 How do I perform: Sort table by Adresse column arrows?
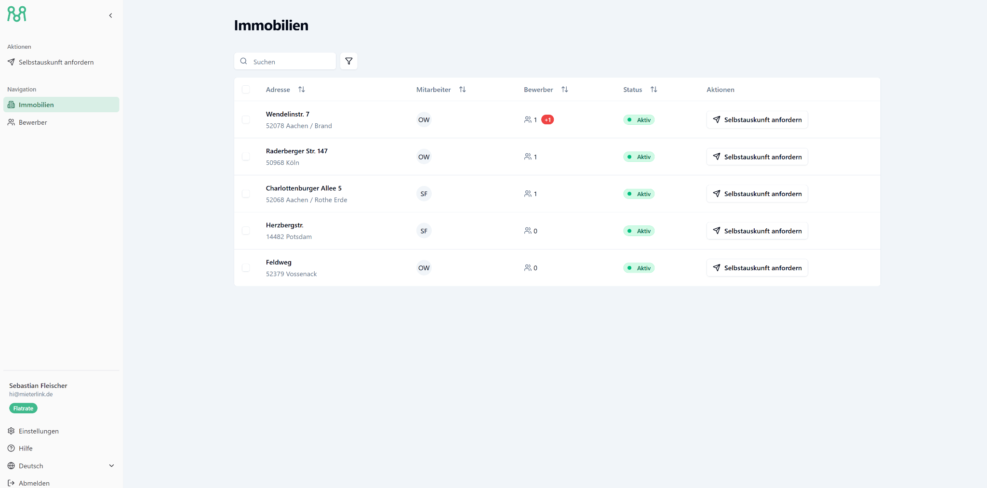click(302, 90)
